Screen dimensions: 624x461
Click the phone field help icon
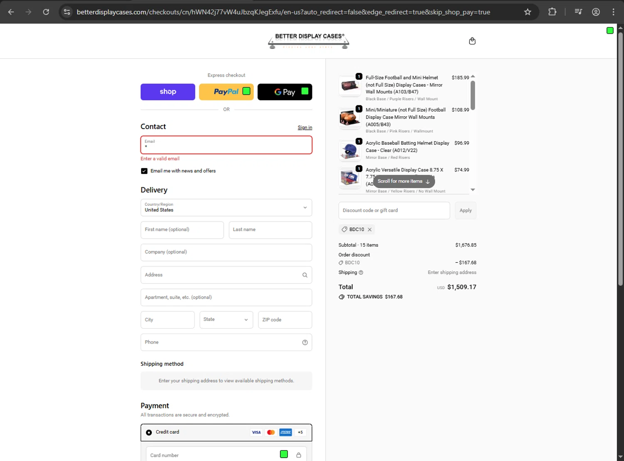point(305,342)
